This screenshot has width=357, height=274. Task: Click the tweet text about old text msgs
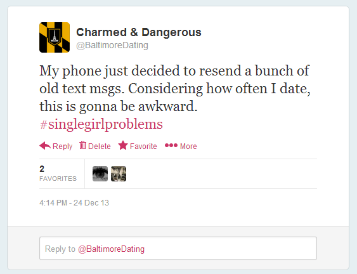coord(175,88)
